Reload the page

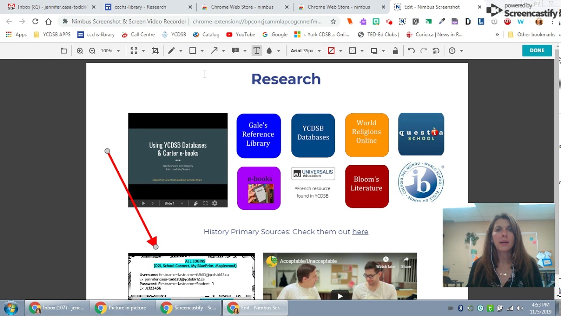tap(35, 21)
